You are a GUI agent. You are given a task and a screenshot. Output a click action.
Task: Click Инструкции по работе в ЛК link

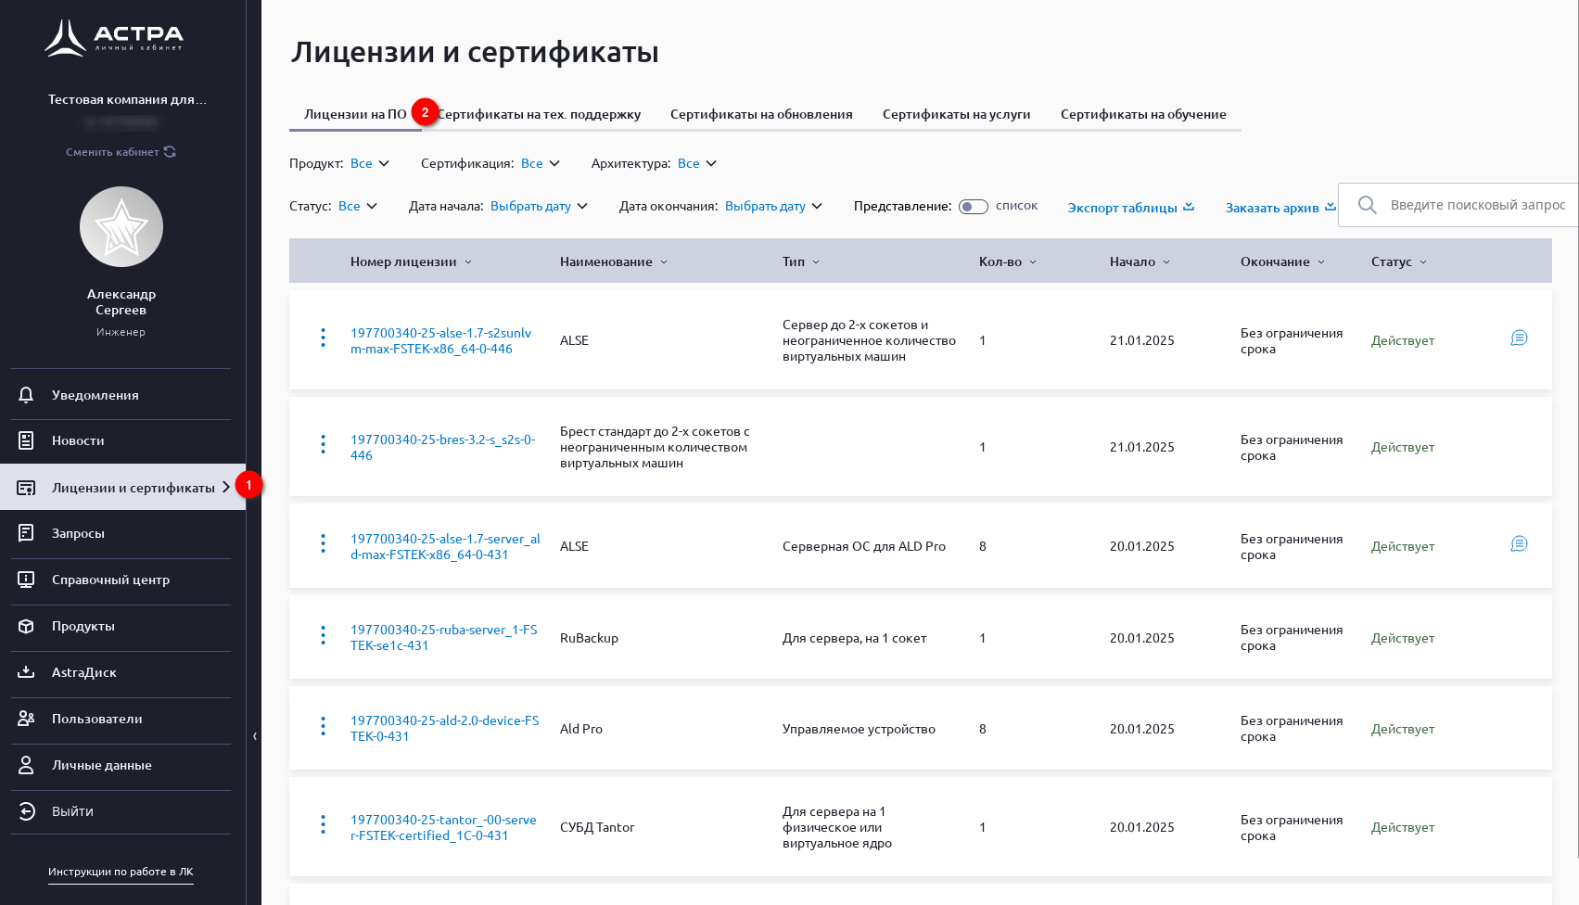coord(121,872)
